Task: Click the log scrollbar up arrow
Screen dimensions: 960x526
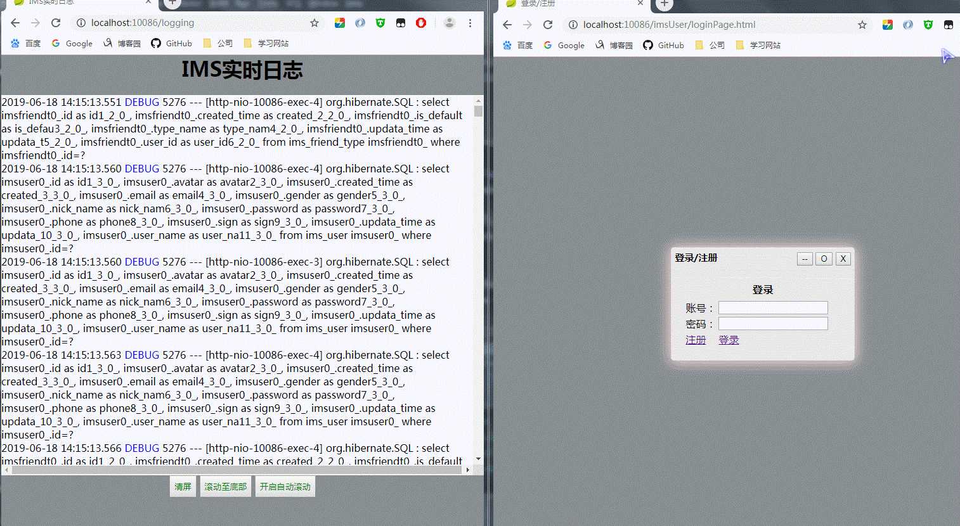Action: pyautogui.click(x=478, y=101)
